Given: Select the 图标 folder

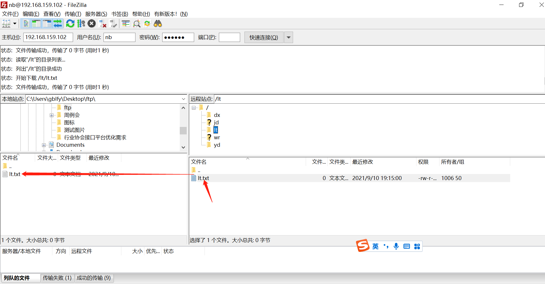Looking at the screenshot, I should point(69,123).
